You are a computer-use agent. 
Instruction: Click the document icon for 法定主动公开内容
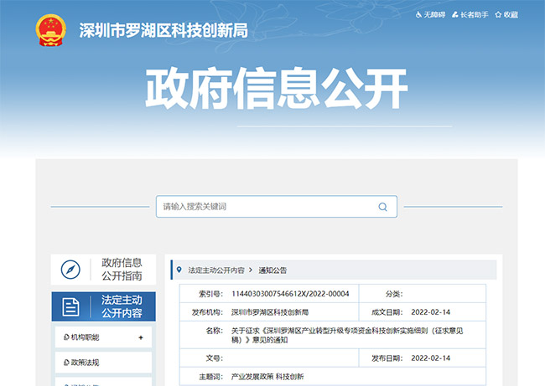[70, 306]
